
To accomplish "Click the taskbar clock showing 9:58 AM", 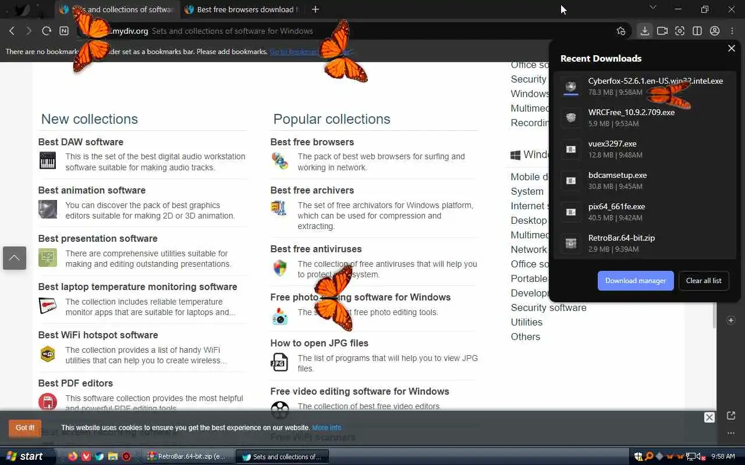I will coord(723,457).
